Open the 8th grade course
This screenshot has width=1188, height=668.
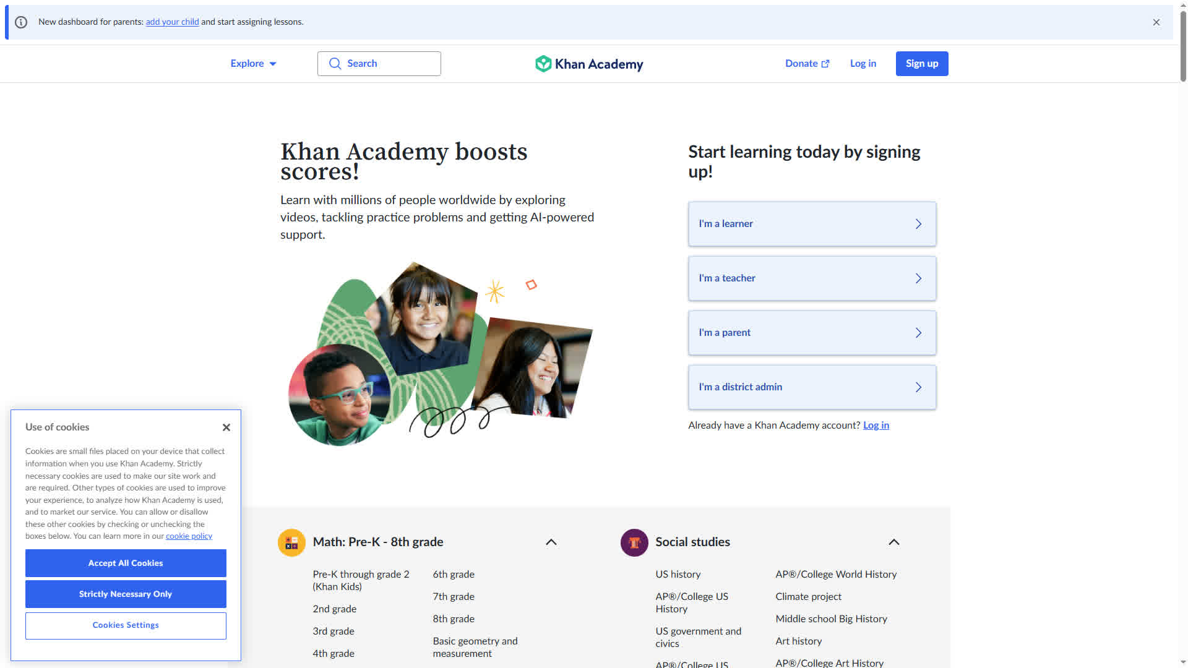(x=454, y=619)
